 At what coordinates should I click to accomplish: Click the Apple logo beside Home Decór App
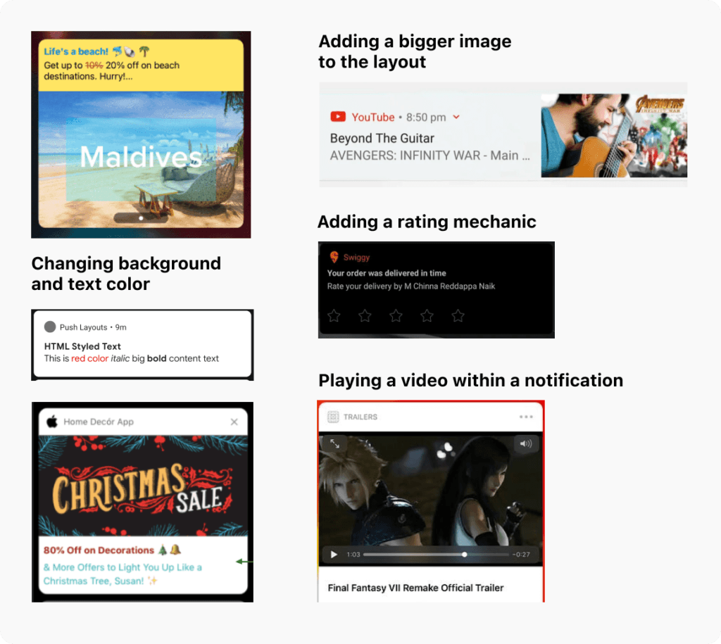51,422
